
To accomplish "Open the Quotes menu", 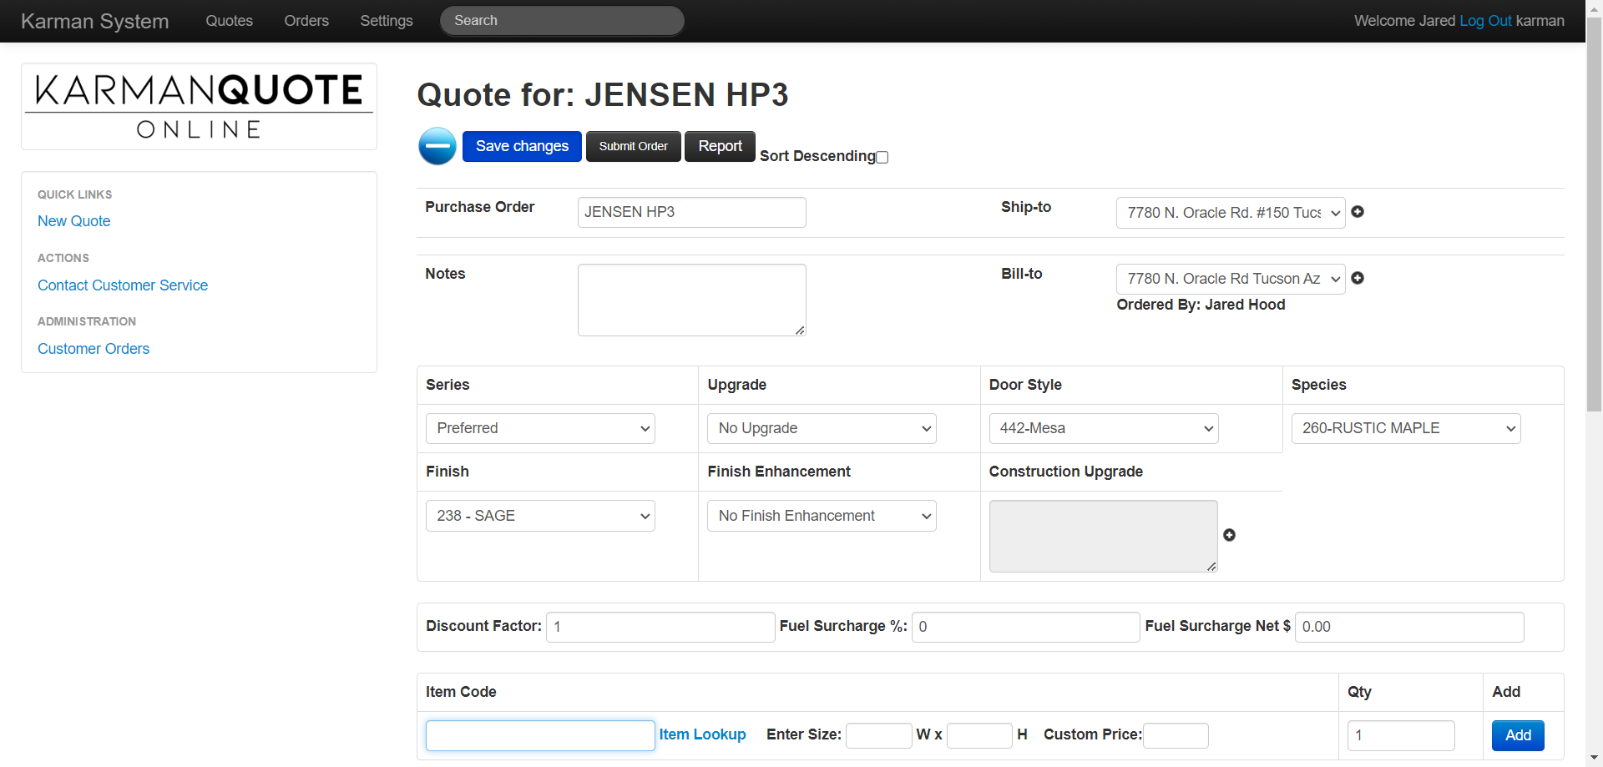I will (230, 21).
